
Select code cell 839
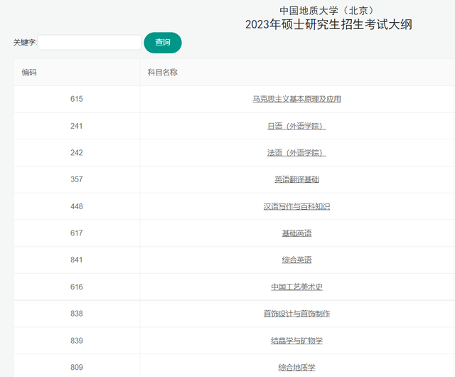77,341
